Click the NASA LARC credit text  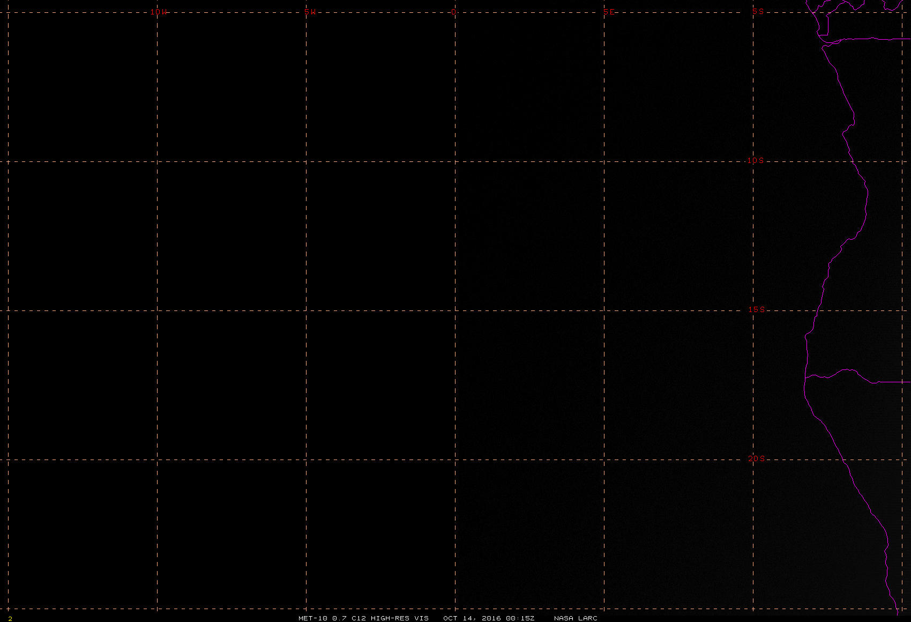(576, 618)
